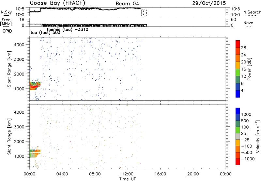
Task: Click the '1000' tick on Velocity colorbar
Action: 246,114
